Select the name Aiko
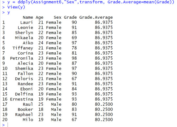The height and width of the screenshot is (127, 177). pyautogui.click(x=28, y=43)
